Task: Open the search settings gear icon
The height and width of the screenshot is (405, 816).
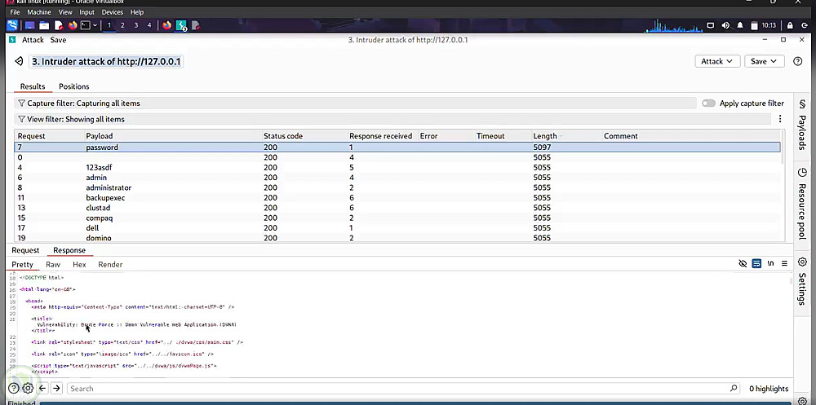Action: click(x=28, y=389)
